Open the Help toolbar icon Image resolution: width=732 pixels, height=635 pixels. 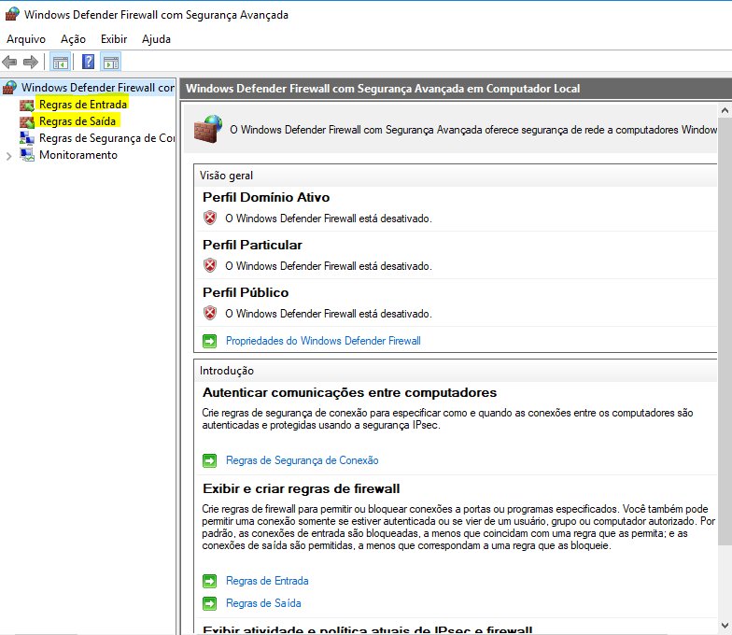[x=88, y=62]
